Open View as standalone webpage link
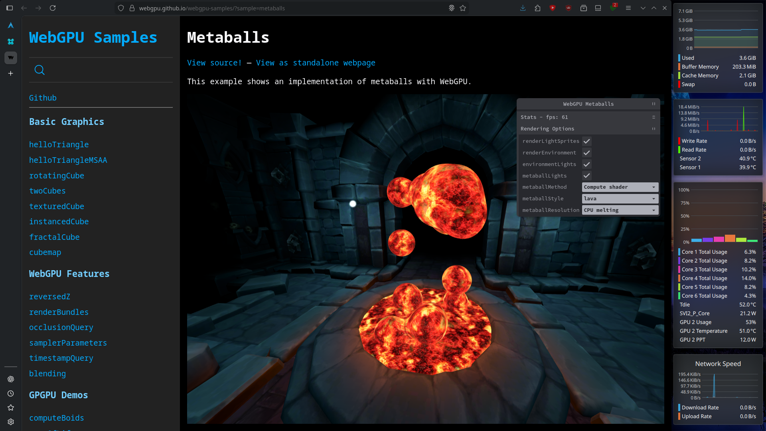This screenshot has height=431, width=766. pos(315,63)
